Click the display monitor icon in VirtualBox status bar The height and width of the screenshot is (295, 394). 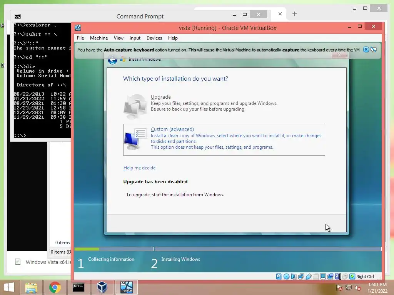323,277
